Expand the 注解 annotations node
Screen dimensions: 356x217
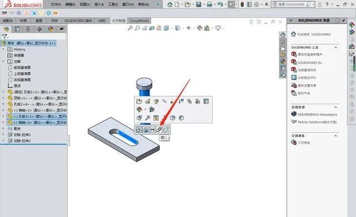click(x=3, y=62)
